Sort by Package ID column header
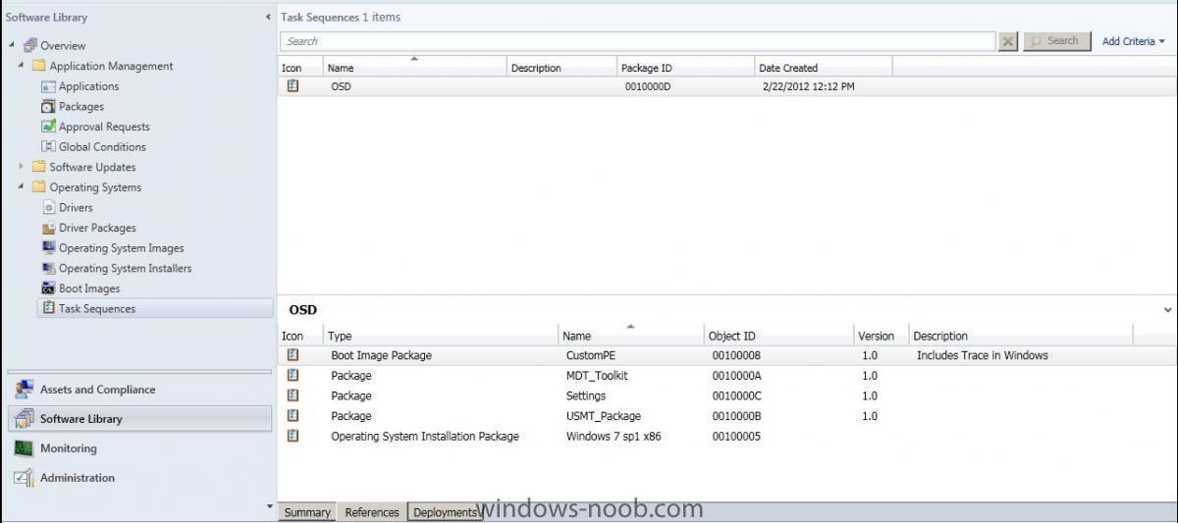Screen dimensions: 1178x523 click(685, 68)
